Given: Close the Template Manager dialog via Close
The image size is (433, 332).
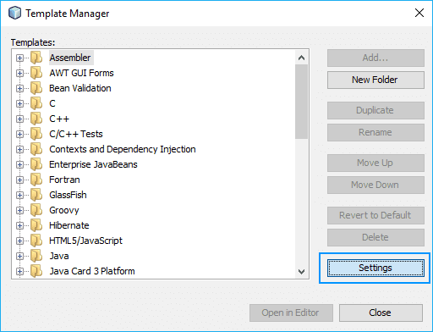Looking at the screenshot, I should point(381,313).
